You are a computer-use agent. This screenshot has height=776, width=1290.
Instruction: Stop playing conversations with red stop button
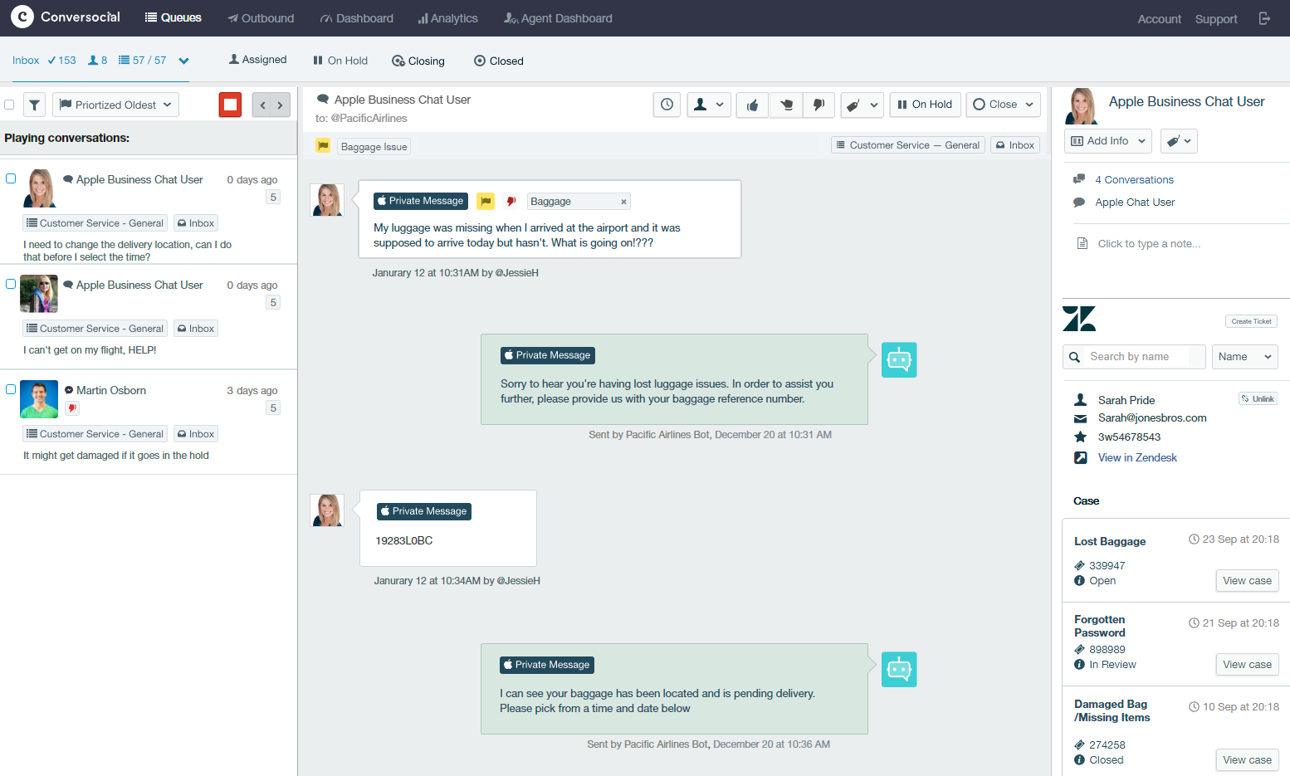231,105
